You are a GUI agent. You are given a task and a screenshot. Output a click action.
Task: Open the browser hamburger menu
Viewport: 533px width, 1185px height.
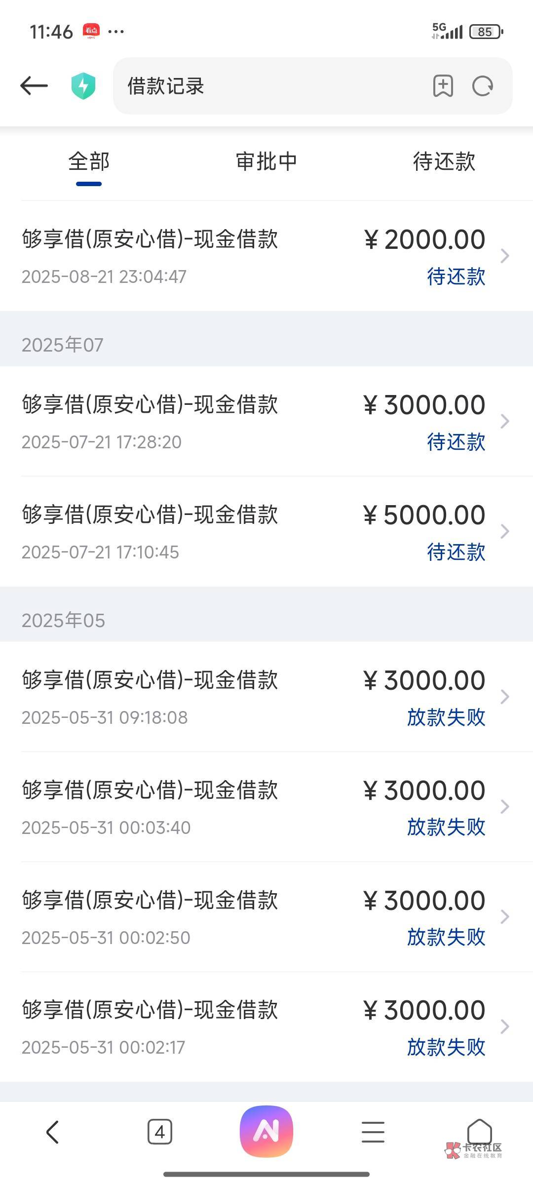(373, 1132)
